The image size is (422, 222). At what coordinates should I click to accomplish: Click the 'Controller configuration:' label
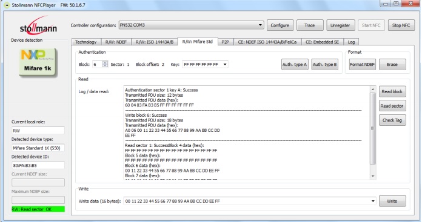point(93,25)
